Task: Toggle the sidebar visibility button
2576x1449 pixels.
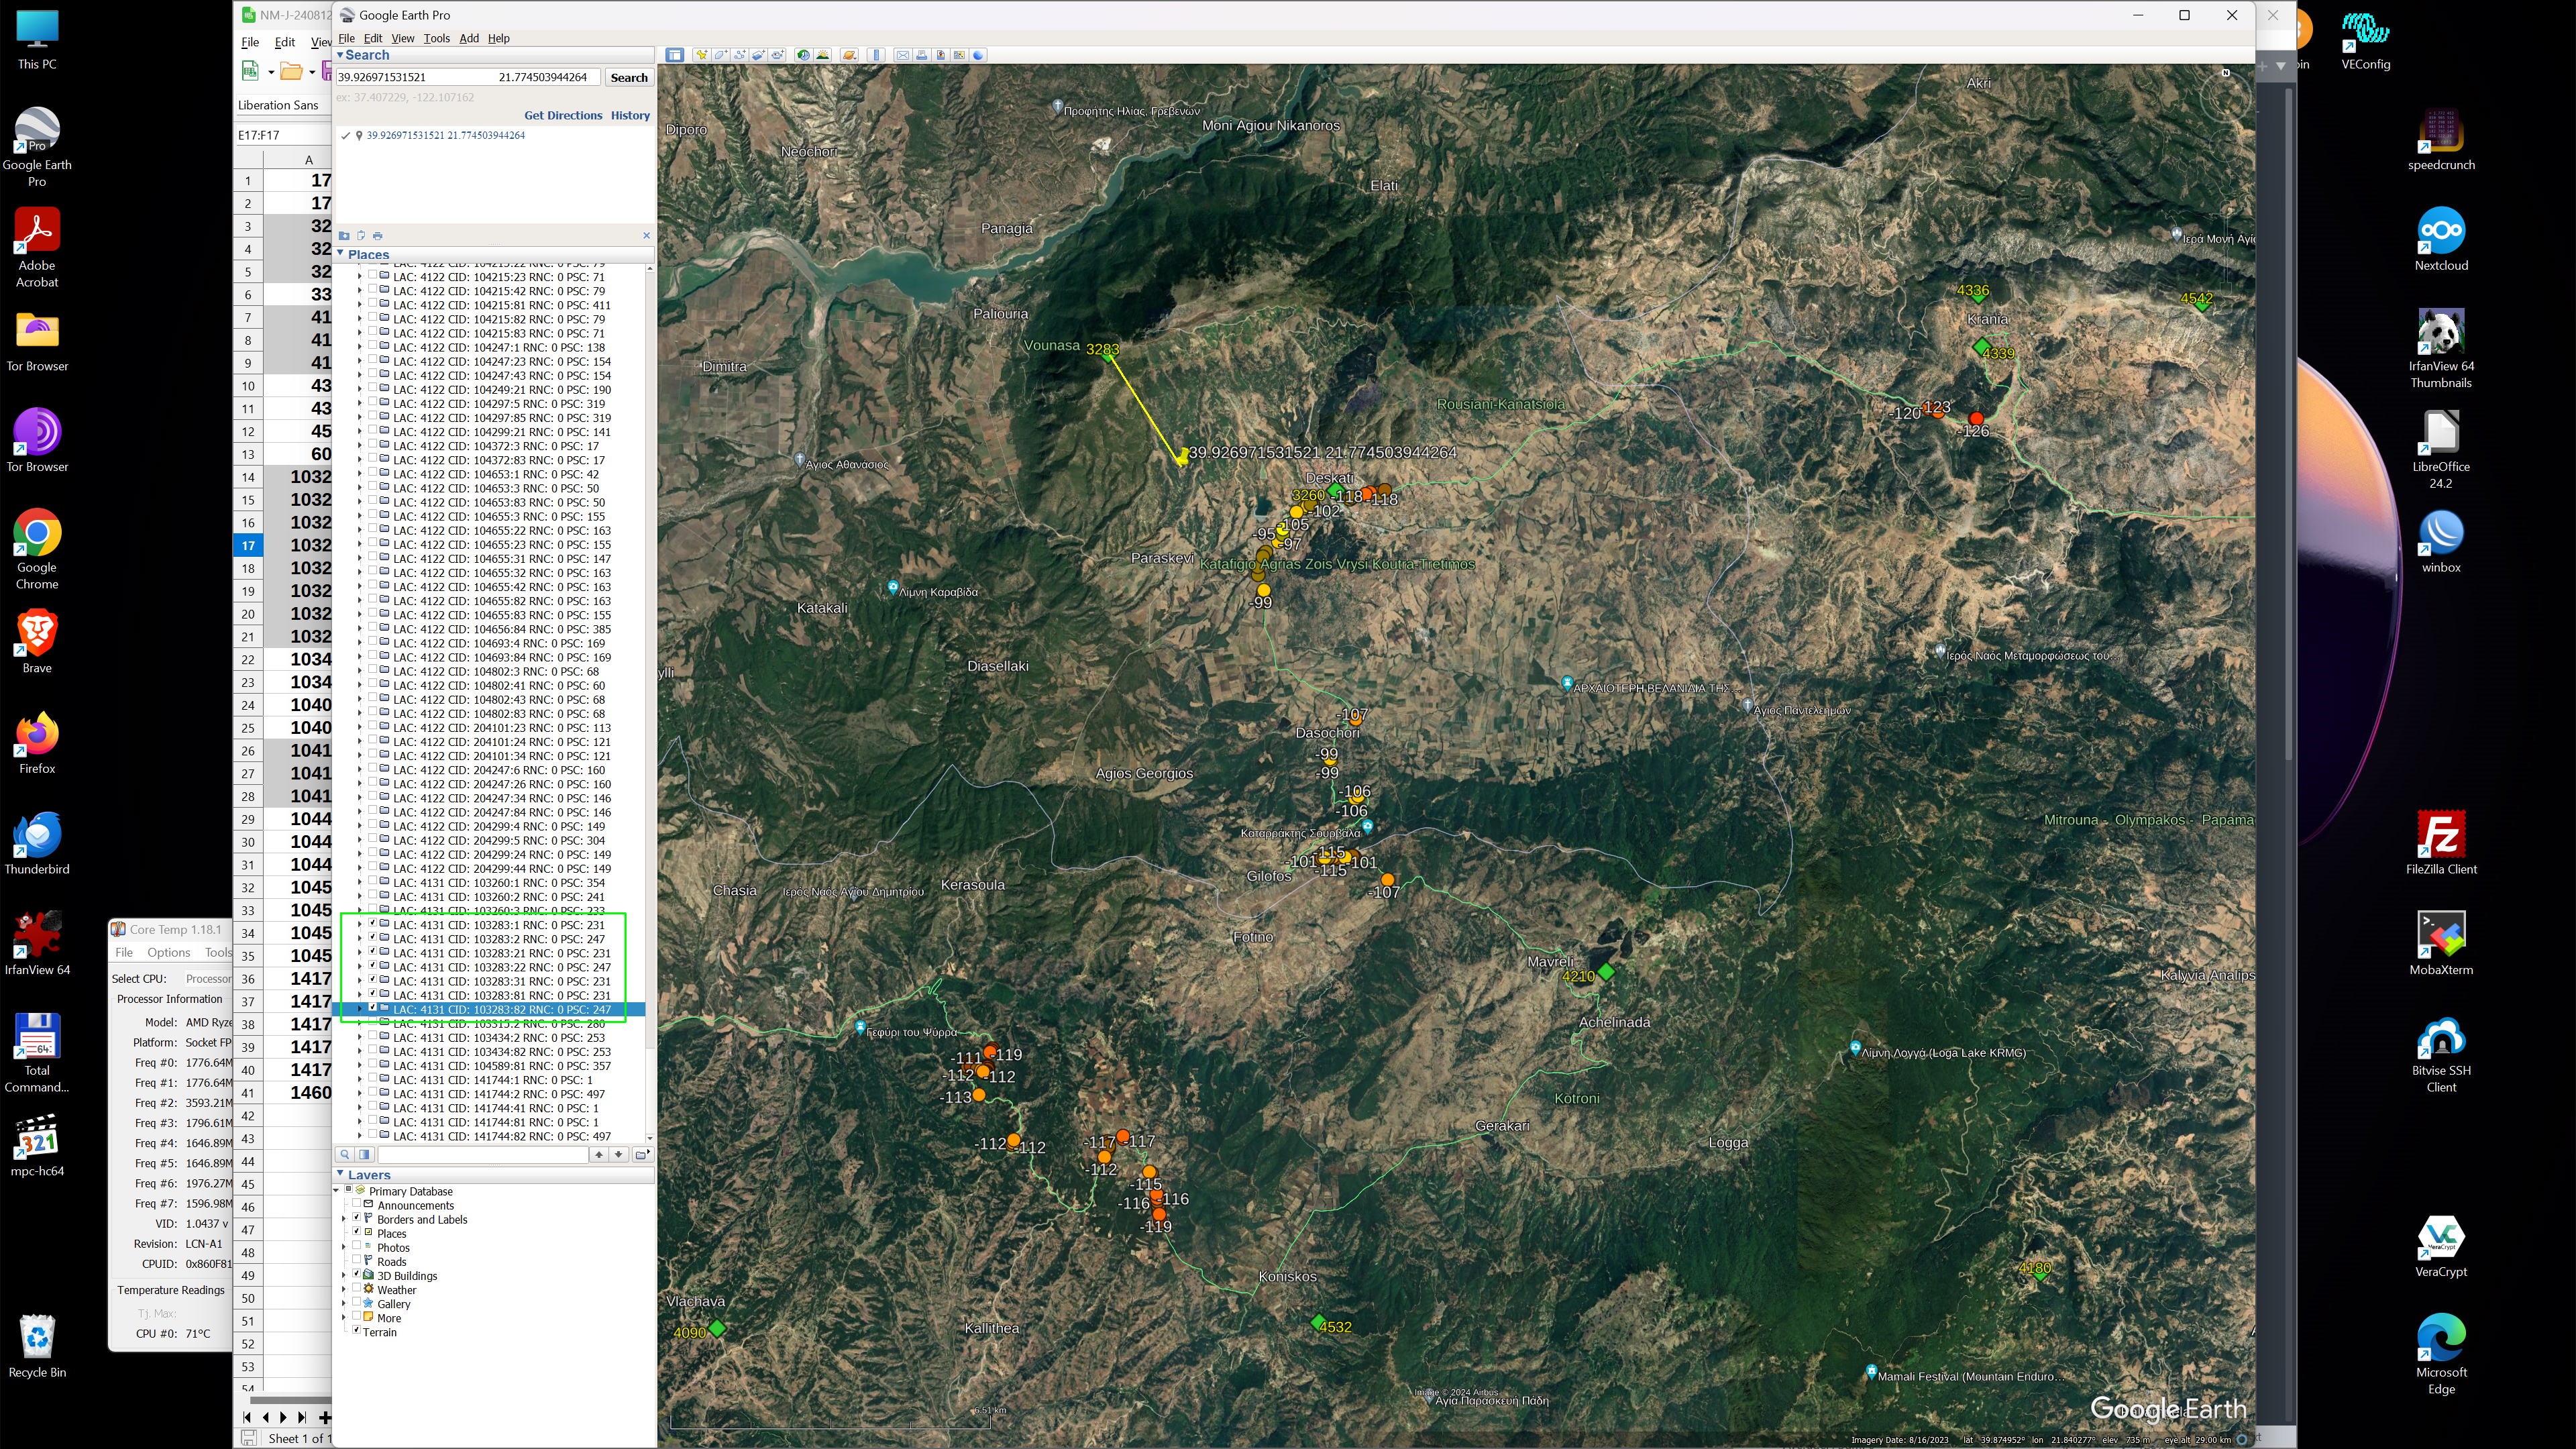Action: 675,55
